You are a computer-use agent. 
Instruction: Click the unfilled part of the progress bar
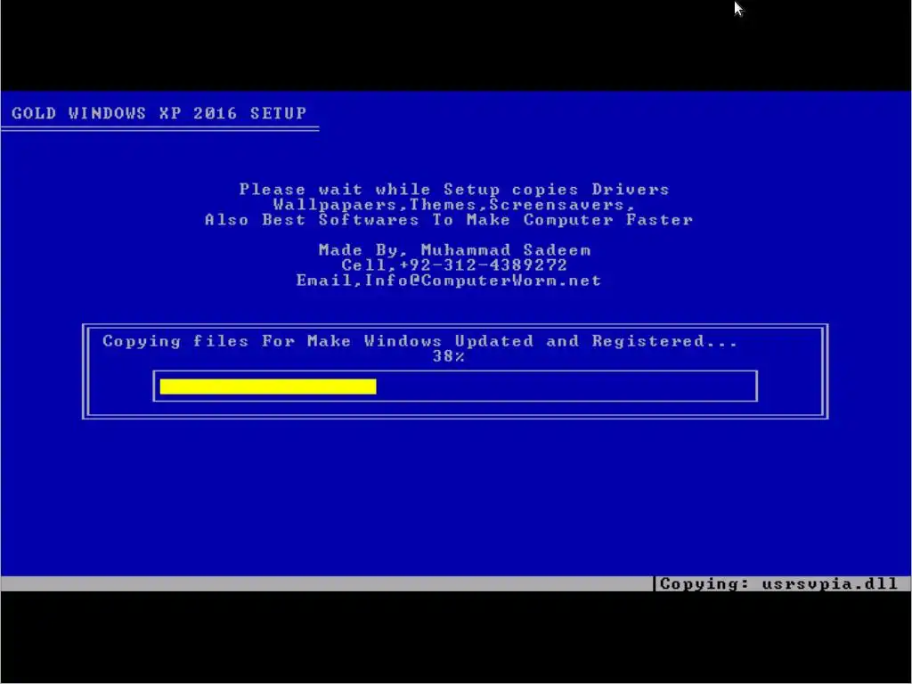(564, 387)
